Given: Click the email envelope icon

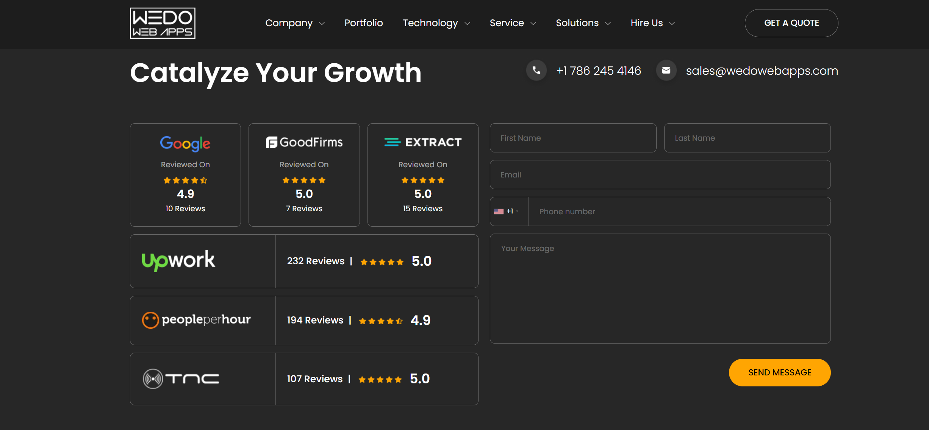Looking at the screenshot, I should 666,71.
